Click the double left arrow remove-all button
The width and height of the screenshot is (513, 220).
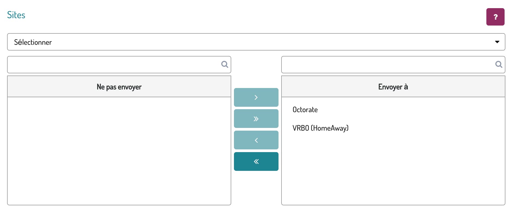pyautogui.click(x=256, y=162)
